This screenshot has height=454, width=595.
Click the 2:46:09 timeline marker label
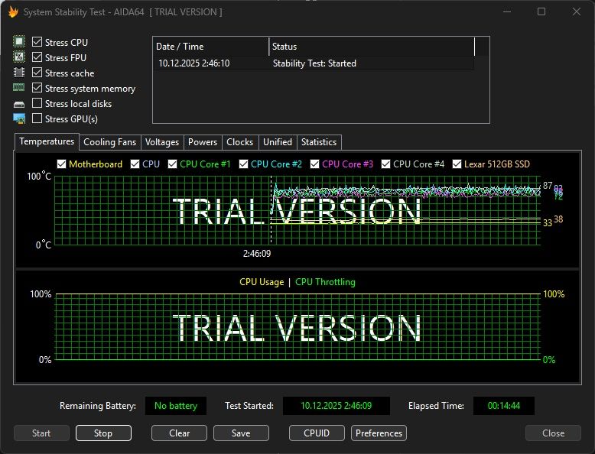pos(257,253)
